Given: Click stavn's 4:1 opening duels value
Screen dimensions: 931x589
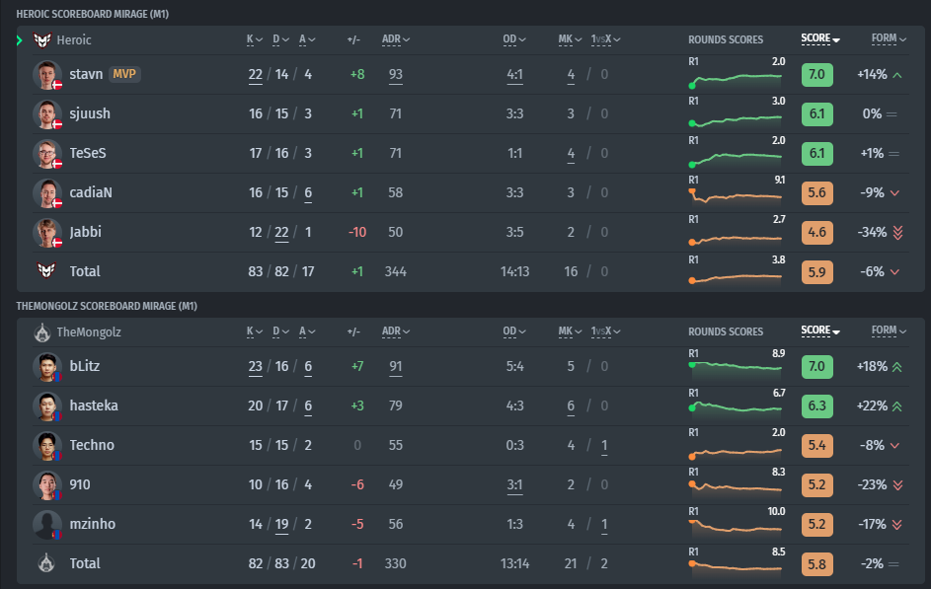Looking at the screenshot, I should 514,75.
